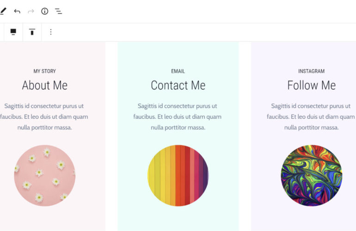356x231 pixels.
Task: Open block Options three-dot menu
Action: pos(51,32)
